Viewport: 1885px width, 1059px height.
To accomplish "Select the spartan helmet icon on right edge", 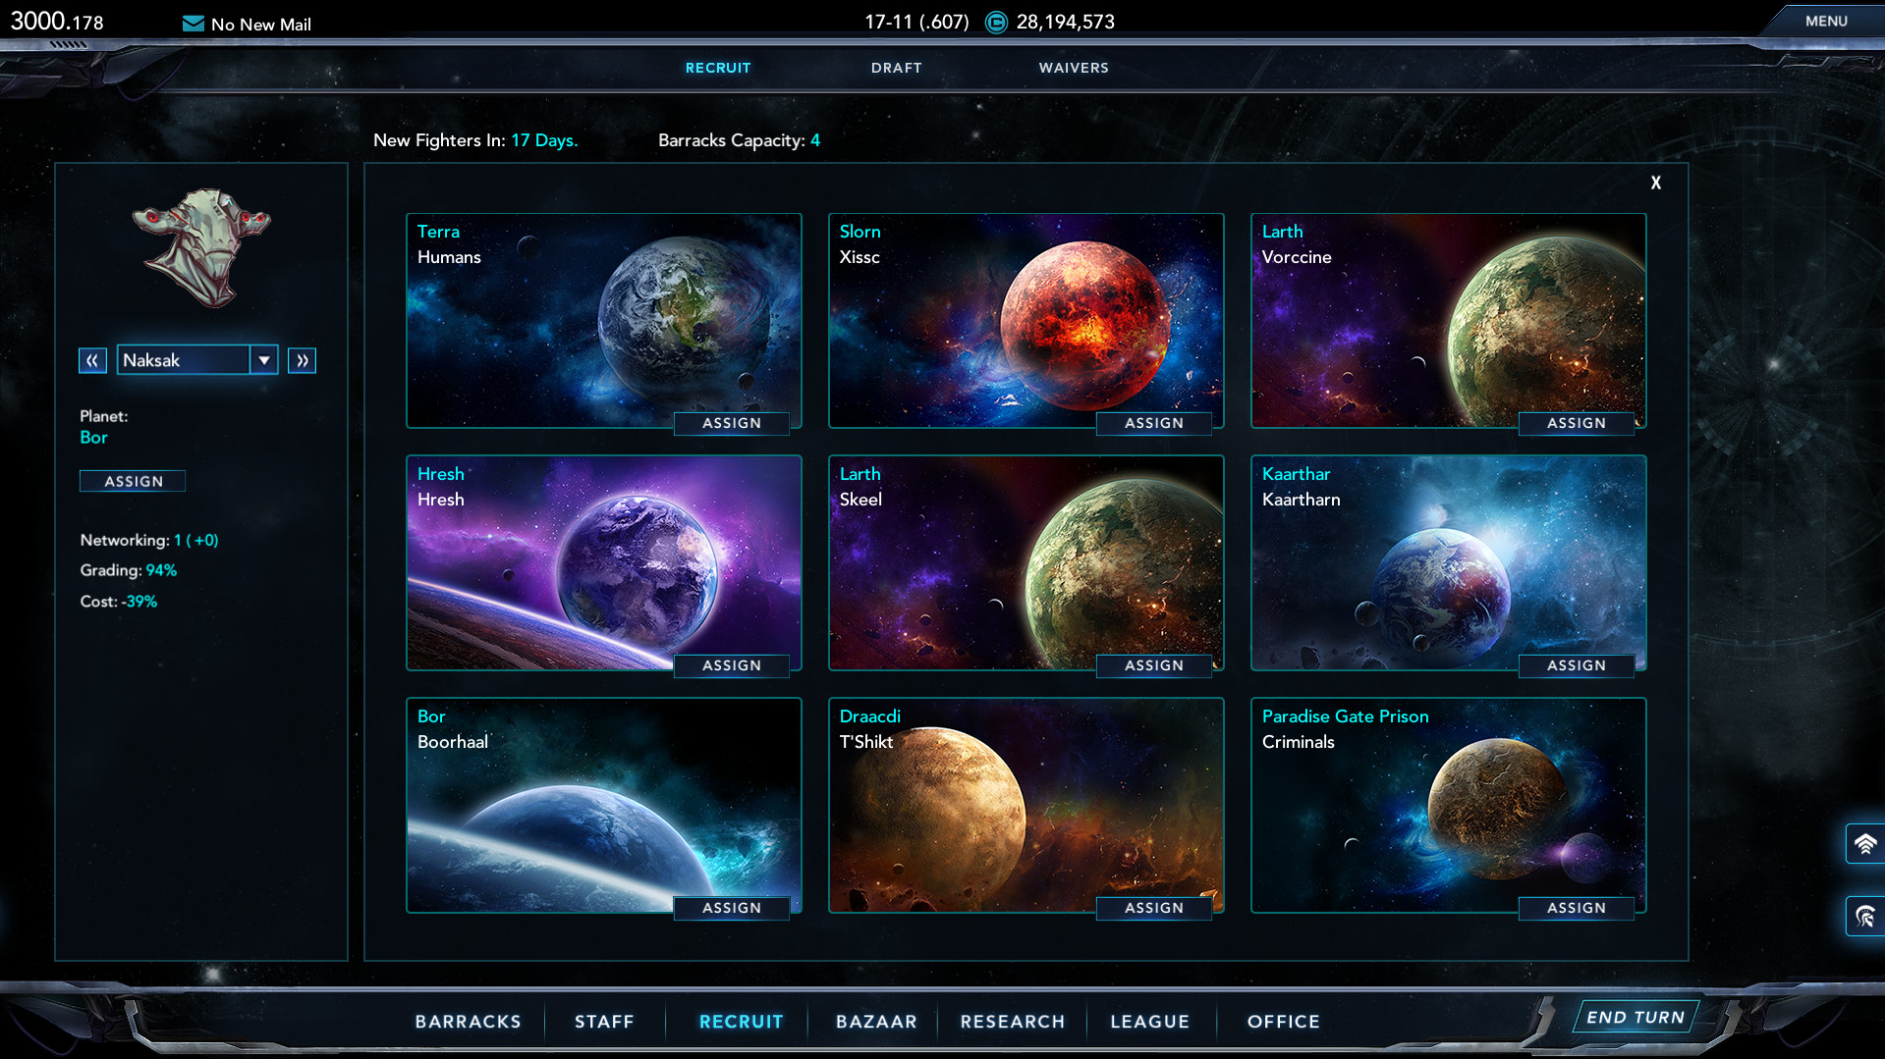I will [x=1865, y=916].
